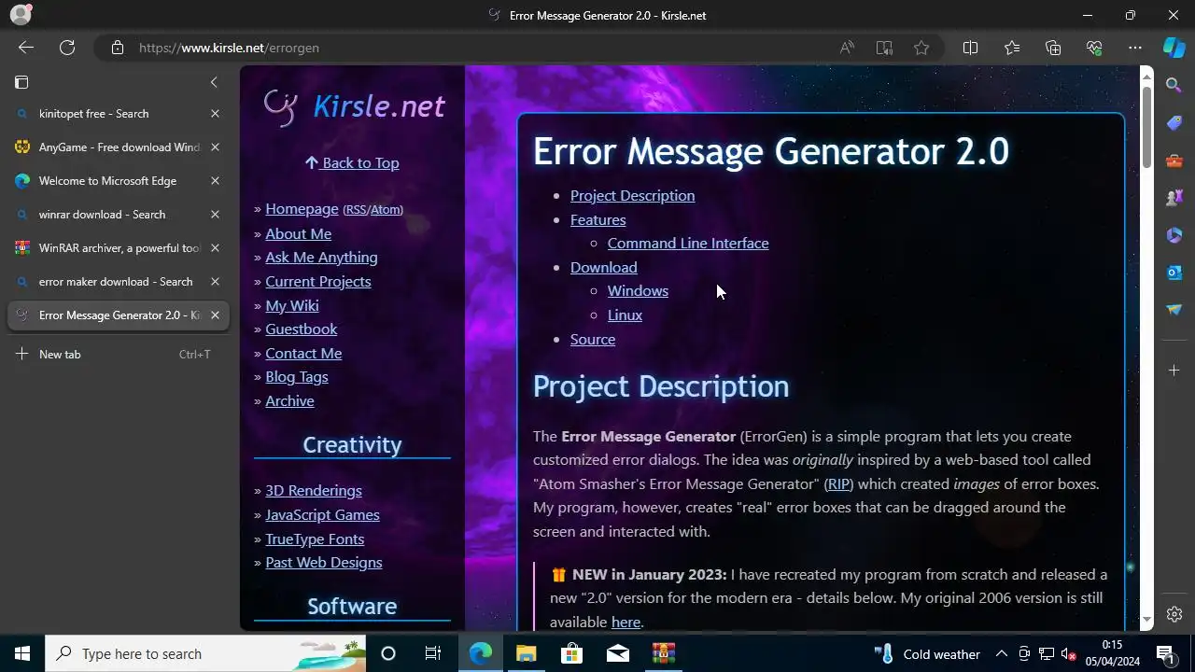Open the Windows Start menu
This screenshot has width=1195, height=672.
pyautogui.click(x=22, y=653)
